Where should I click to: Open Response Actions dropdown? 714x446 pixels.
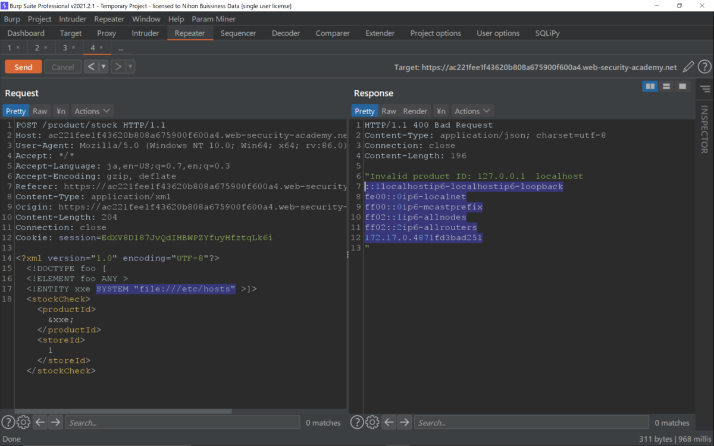click(x=472, y=111)
